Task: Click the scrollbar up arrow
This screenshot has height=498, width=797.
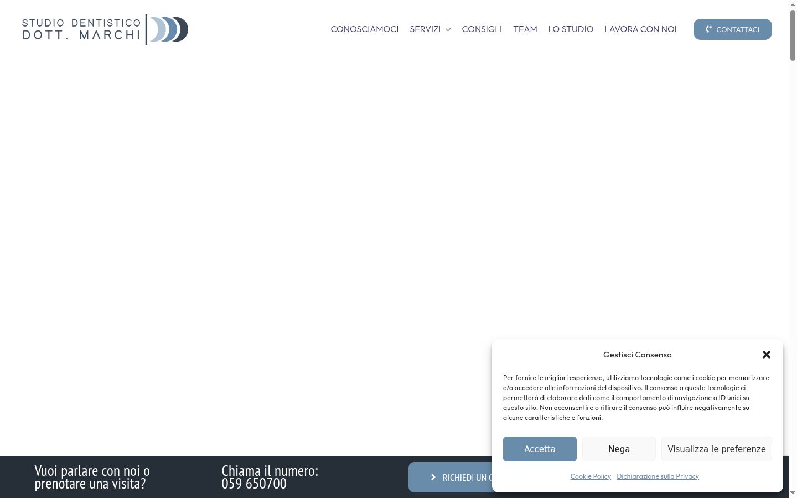Action: click(793, 4)
